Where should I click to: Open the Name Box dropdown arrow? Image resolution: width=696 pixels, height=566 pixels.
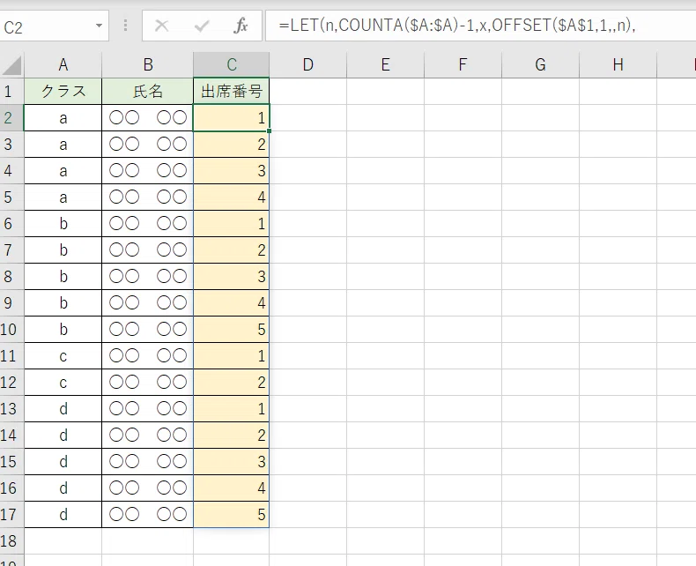coord(99,26)
